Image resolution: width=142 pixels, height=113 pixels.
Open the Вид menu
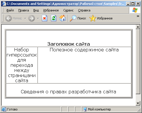click(36, 10)
